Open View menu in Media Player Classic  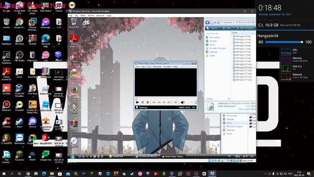point(143,67)
